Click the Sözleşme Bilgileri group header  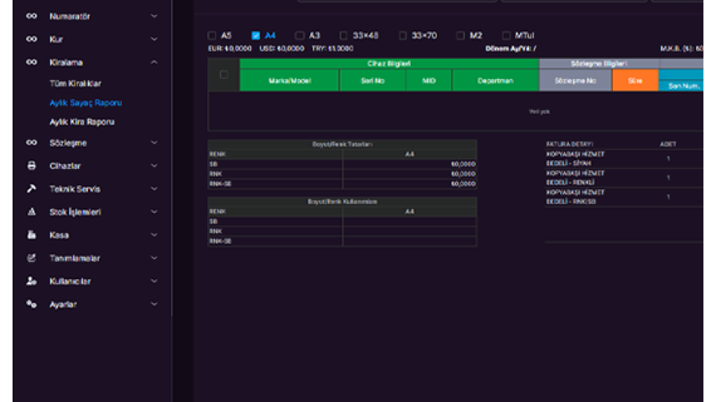599,63
